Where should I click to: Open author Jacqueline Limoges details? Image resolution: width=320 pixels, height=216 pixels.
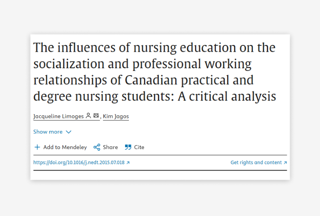click(x=58, y=116)
